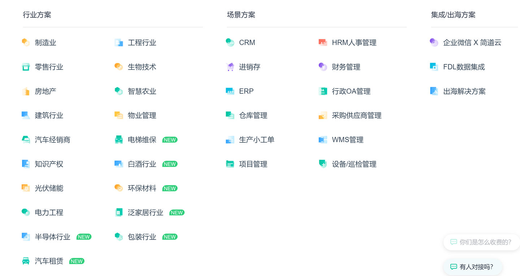Screen dimensions: 520x276
Task: Click the 你们是怎么收费的? chat bubble
Action: pyautogui.click(x=481, y=242)
